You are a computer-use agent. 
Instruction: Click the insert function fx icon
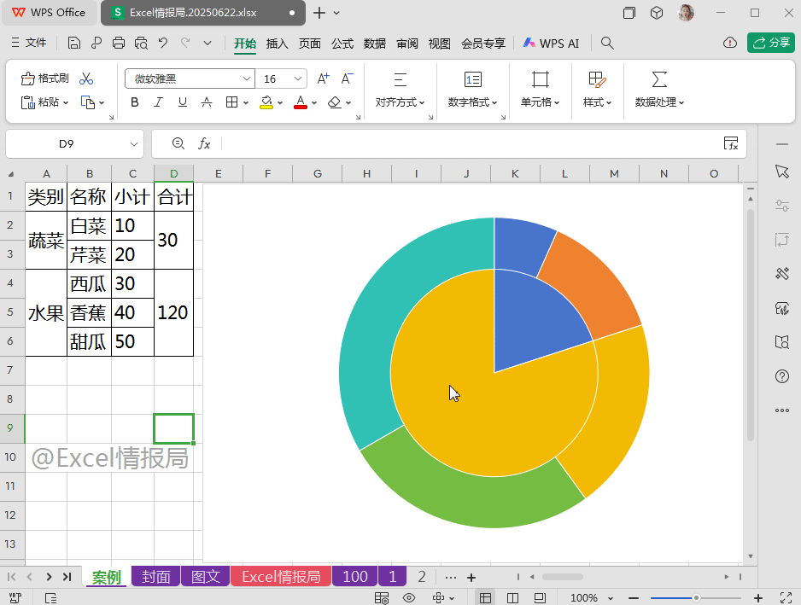coord(204,144)
